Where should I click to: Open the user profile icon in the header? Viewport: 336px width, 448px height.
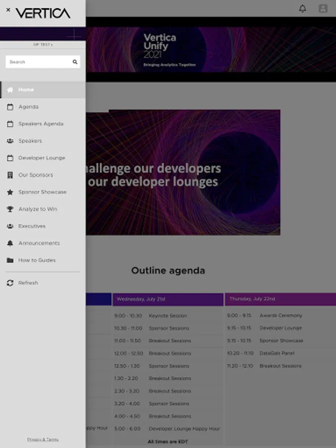pos(323,8)
